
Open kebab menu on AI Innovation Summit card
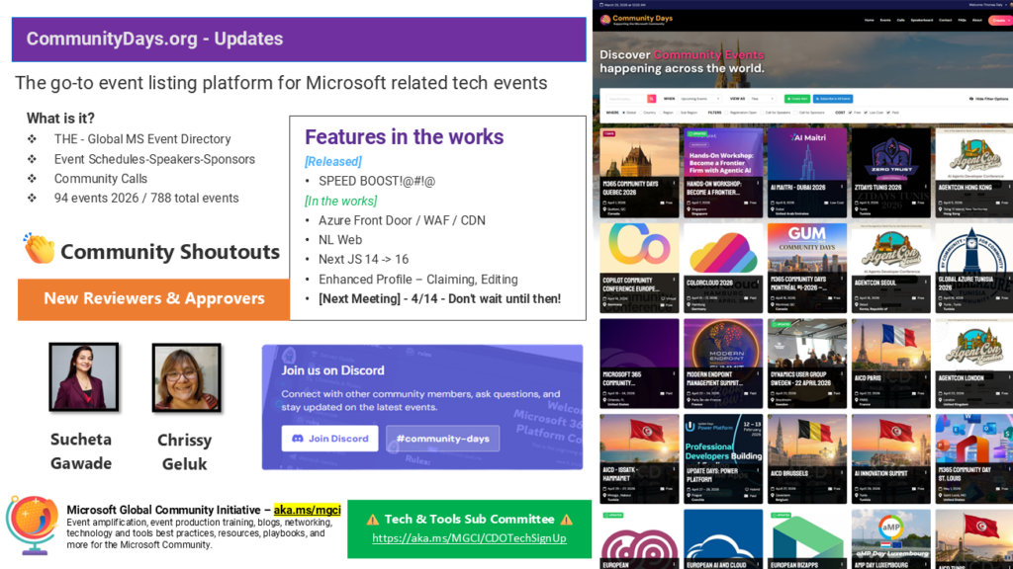[926, 473]
